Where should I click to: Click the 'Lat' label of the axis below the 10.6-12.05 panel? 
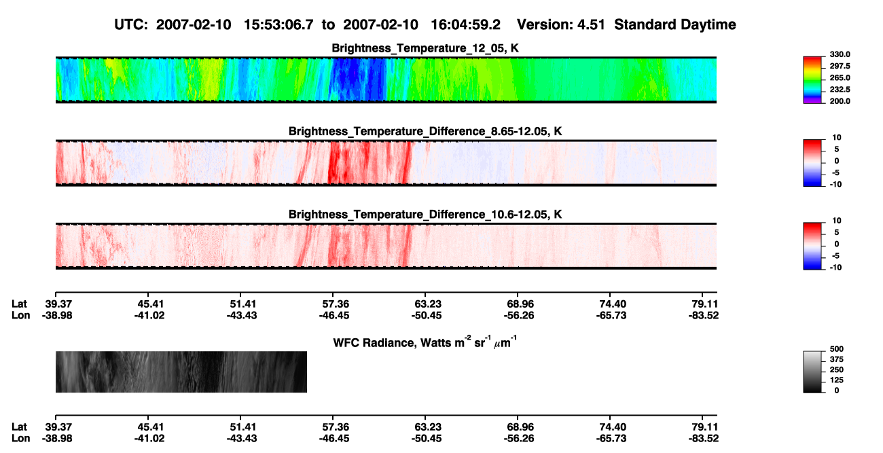(x=20, y=304)
